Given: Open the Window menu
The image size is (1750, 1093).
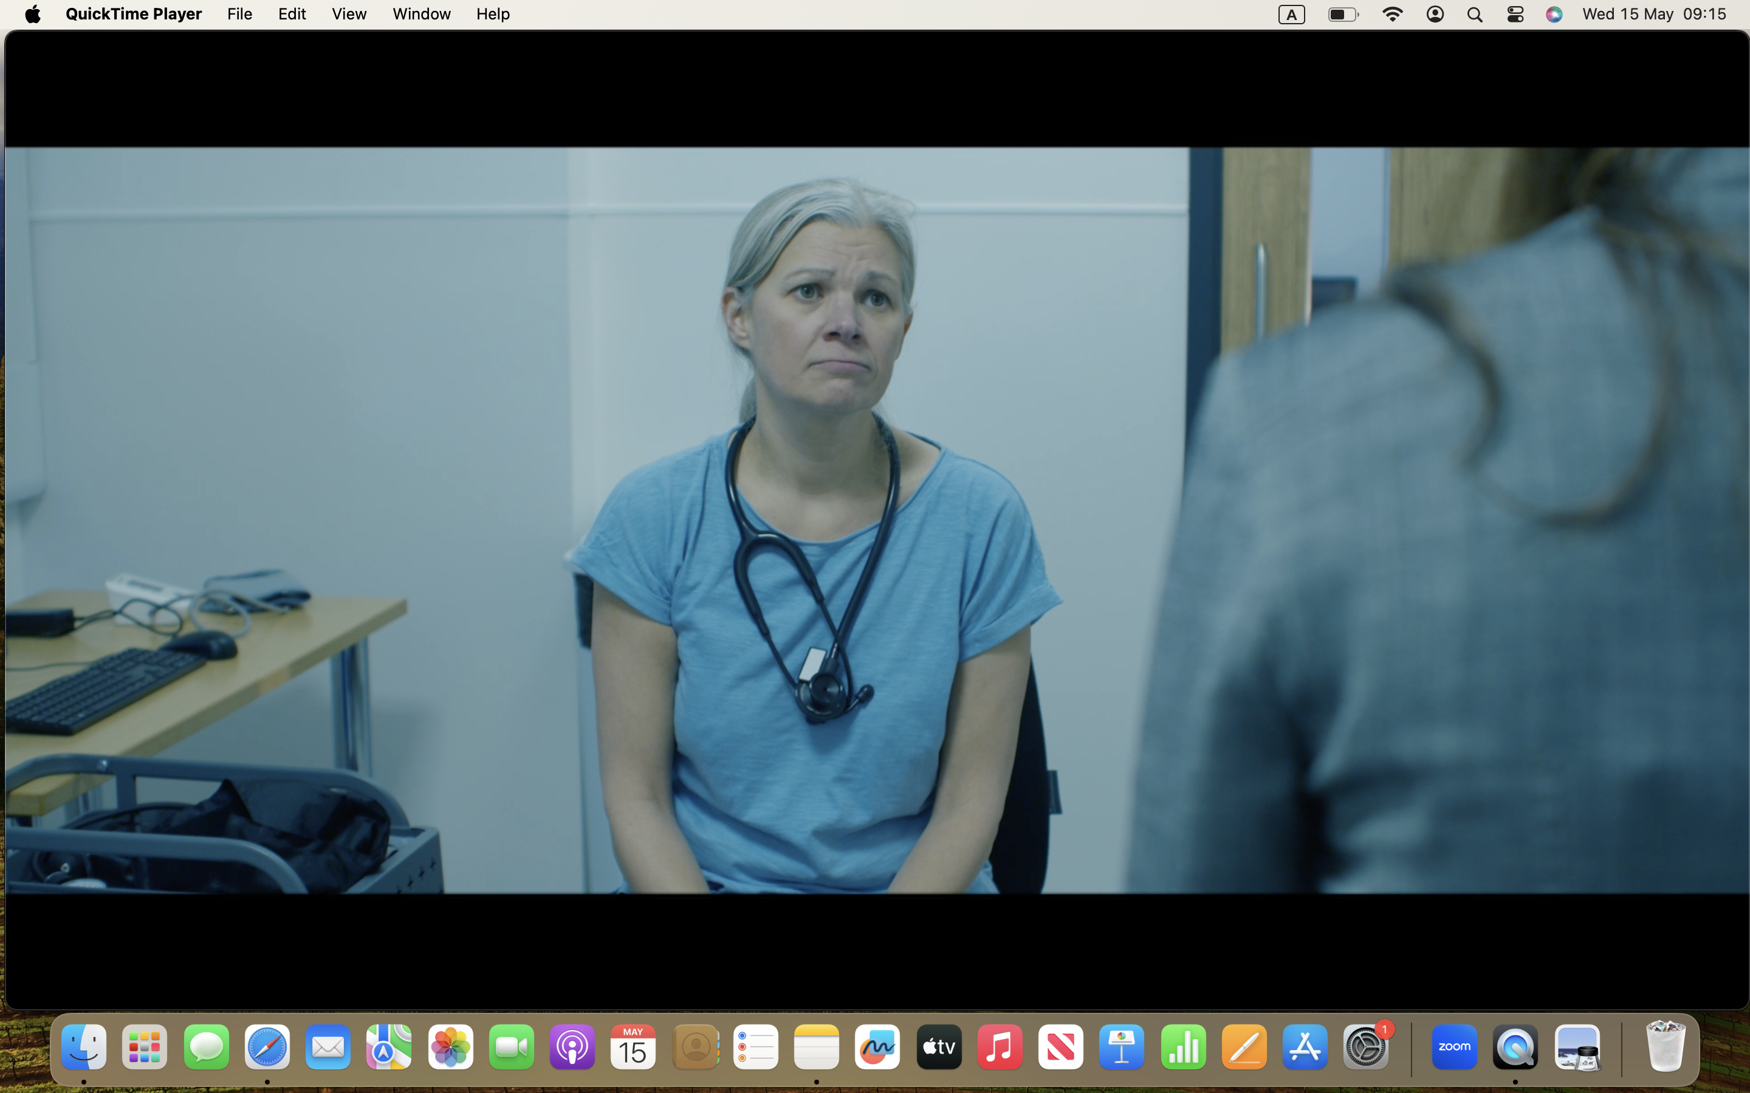Looking at the screenshot, I should pos(422,14).
